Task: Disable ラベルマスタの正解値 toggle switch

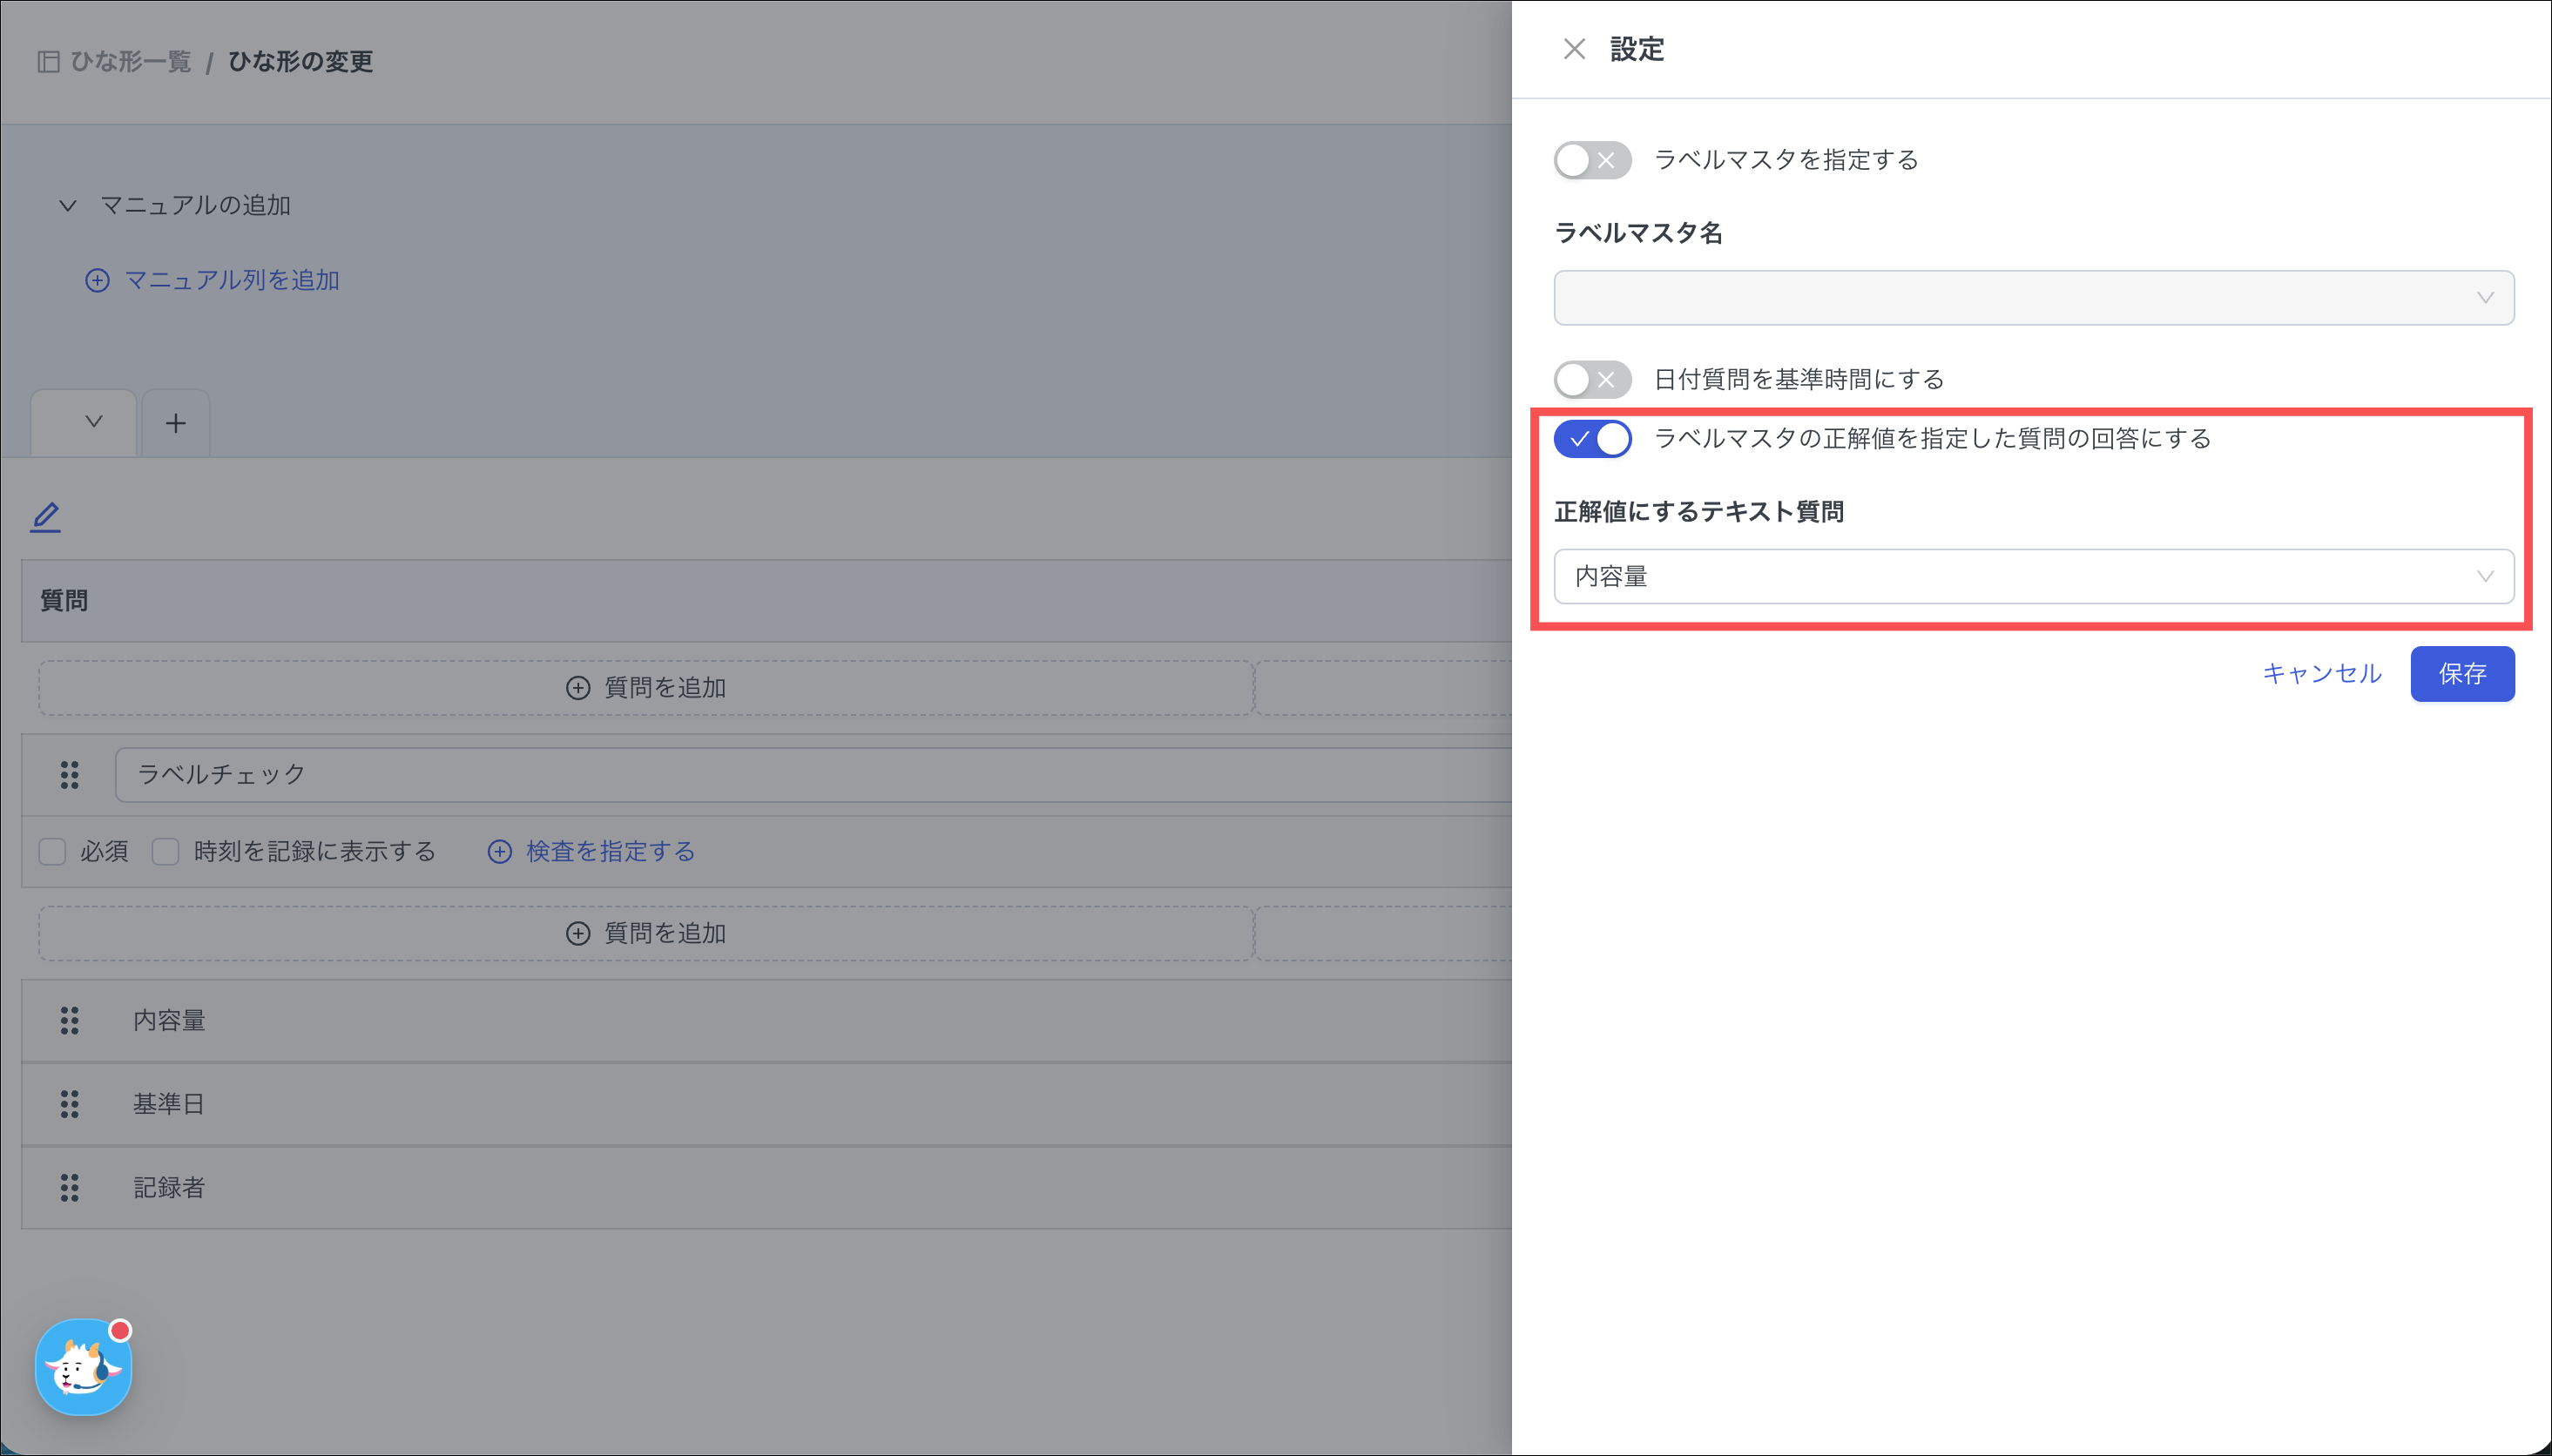Action: (1592, 439)
